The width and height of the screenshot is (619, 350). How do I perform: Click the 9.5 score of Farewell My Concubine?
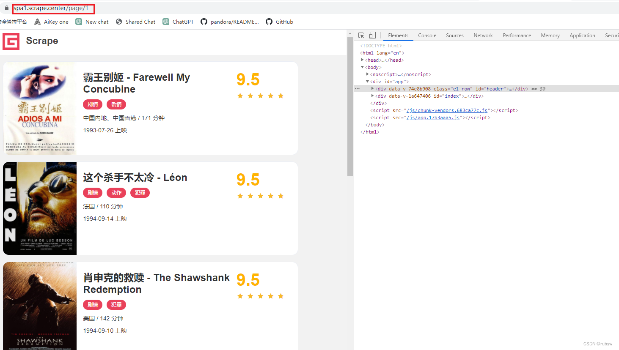coord(248,79)
